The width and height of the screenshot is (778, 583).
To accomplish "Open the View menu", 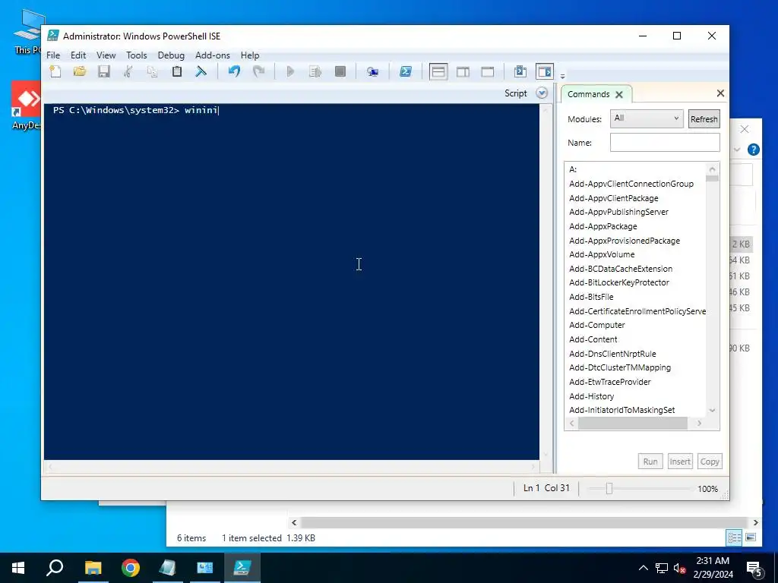I will click(106, 55).
